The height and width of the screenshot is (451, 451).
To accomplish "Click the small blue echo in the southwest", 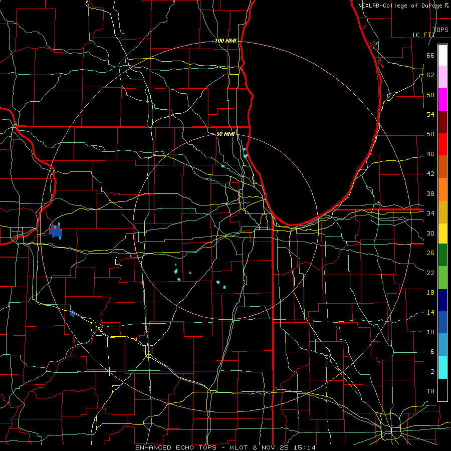I will coord(73,313).
